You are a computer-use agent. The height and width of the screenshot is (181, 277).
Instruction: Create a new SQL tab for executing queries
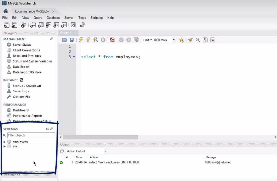click(x=6, y=25)
